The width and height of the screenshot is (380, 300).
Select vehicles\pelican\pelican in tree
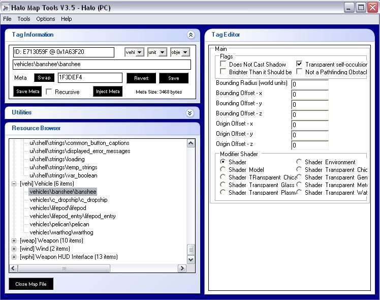pos(59,224)
